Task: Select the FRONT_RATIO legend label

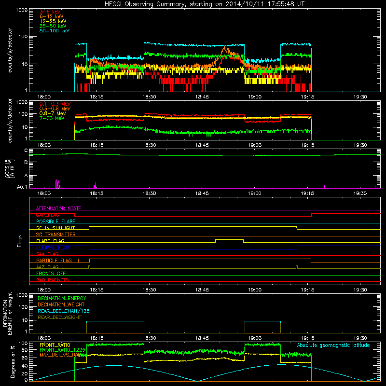Action: point(55,345)
